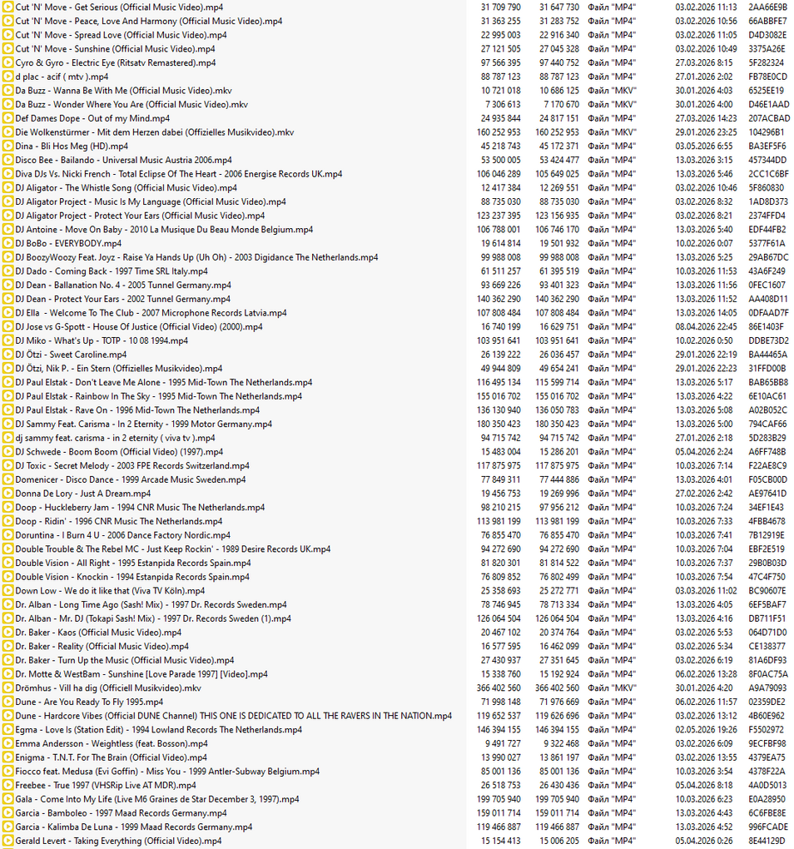Click the icon beside Freebee - True 1997 file
The image size is (794, 849).
pos(7,786)
